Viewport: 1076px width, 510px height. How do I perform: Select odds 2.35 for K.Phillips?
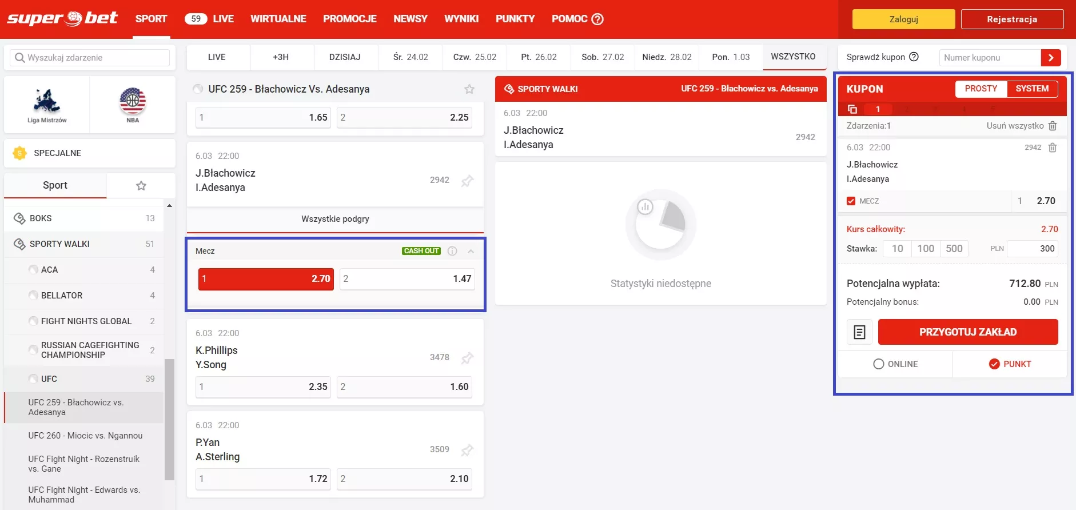263,387
